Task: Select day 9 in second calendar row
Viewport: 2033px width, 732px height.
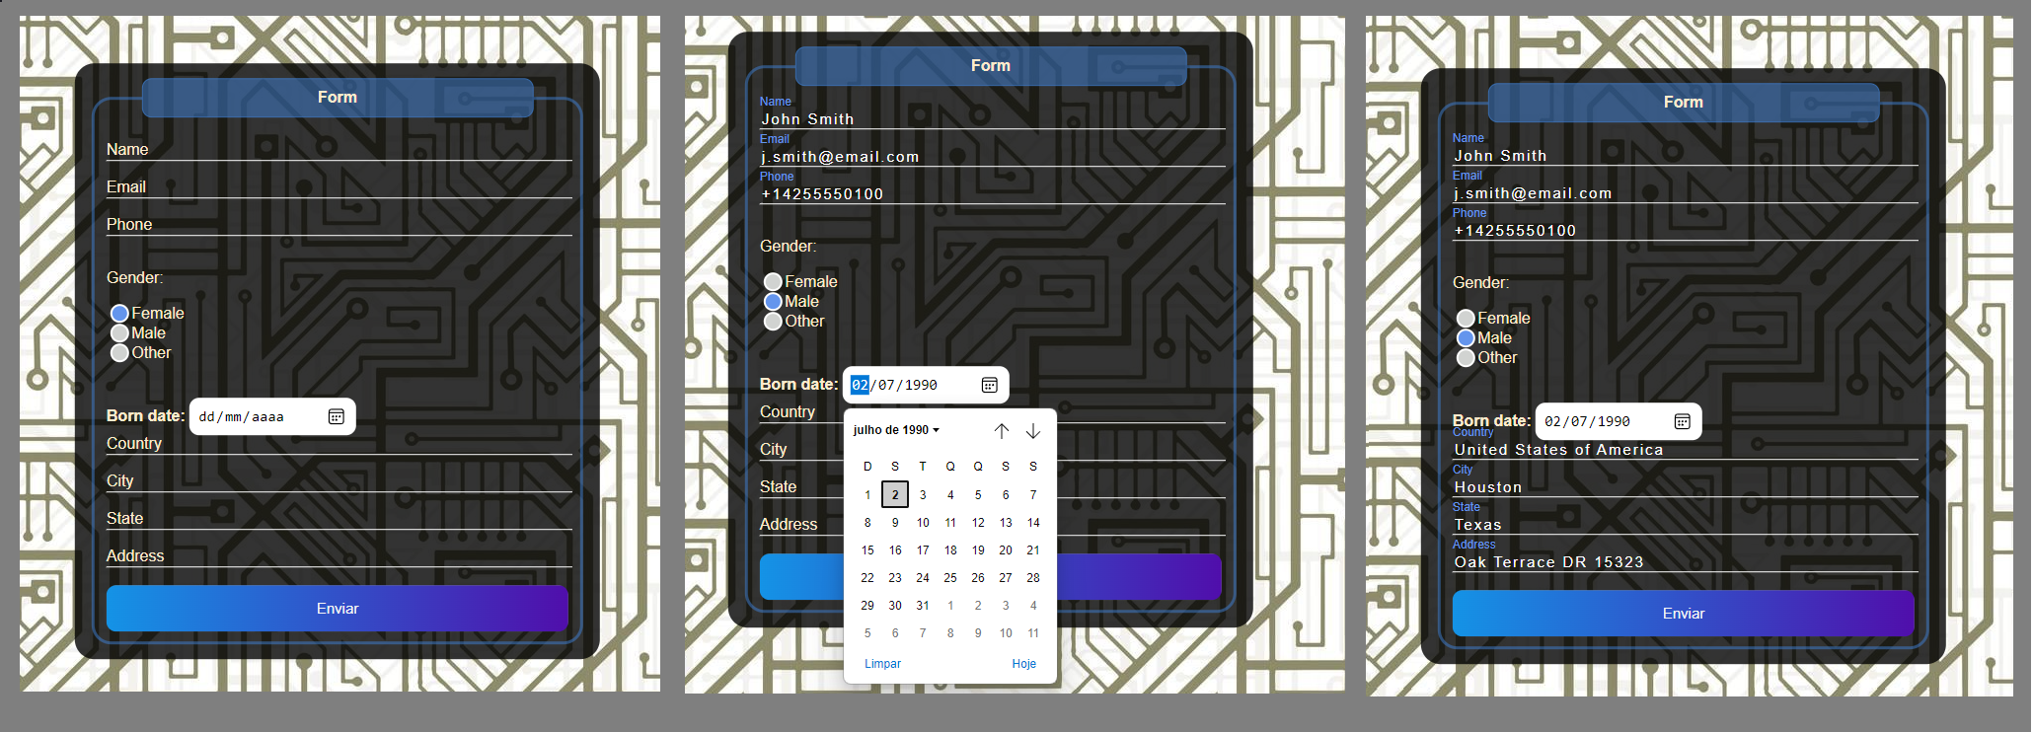Action: 895,523
